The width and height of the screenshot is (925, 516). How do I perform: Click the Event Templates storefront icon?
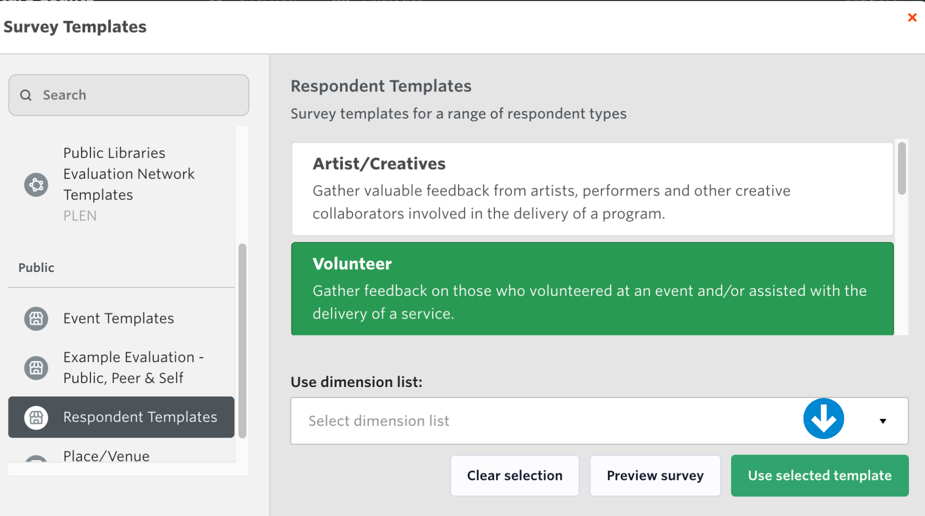click(x=36, y=318)
